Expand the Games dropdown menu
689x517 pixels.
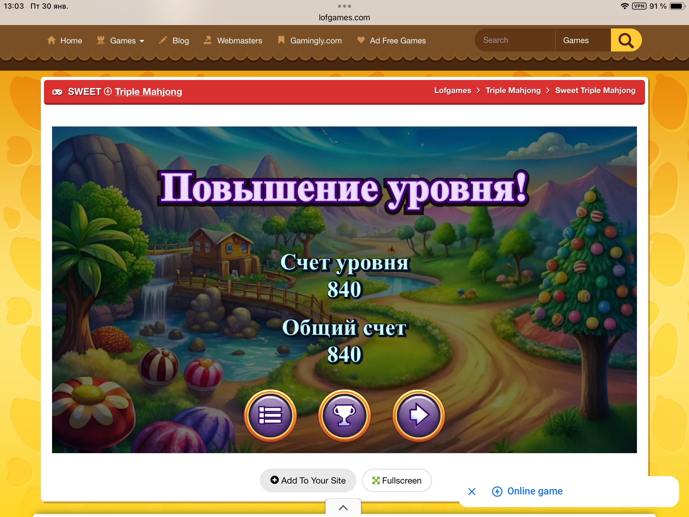pos(127,41)
